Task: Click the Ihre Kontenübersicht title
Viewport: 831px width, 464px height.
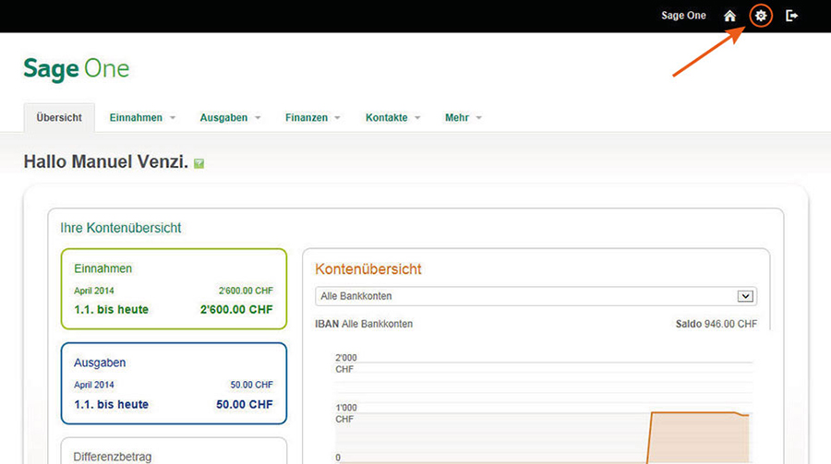Action: [x=120, y=228]
